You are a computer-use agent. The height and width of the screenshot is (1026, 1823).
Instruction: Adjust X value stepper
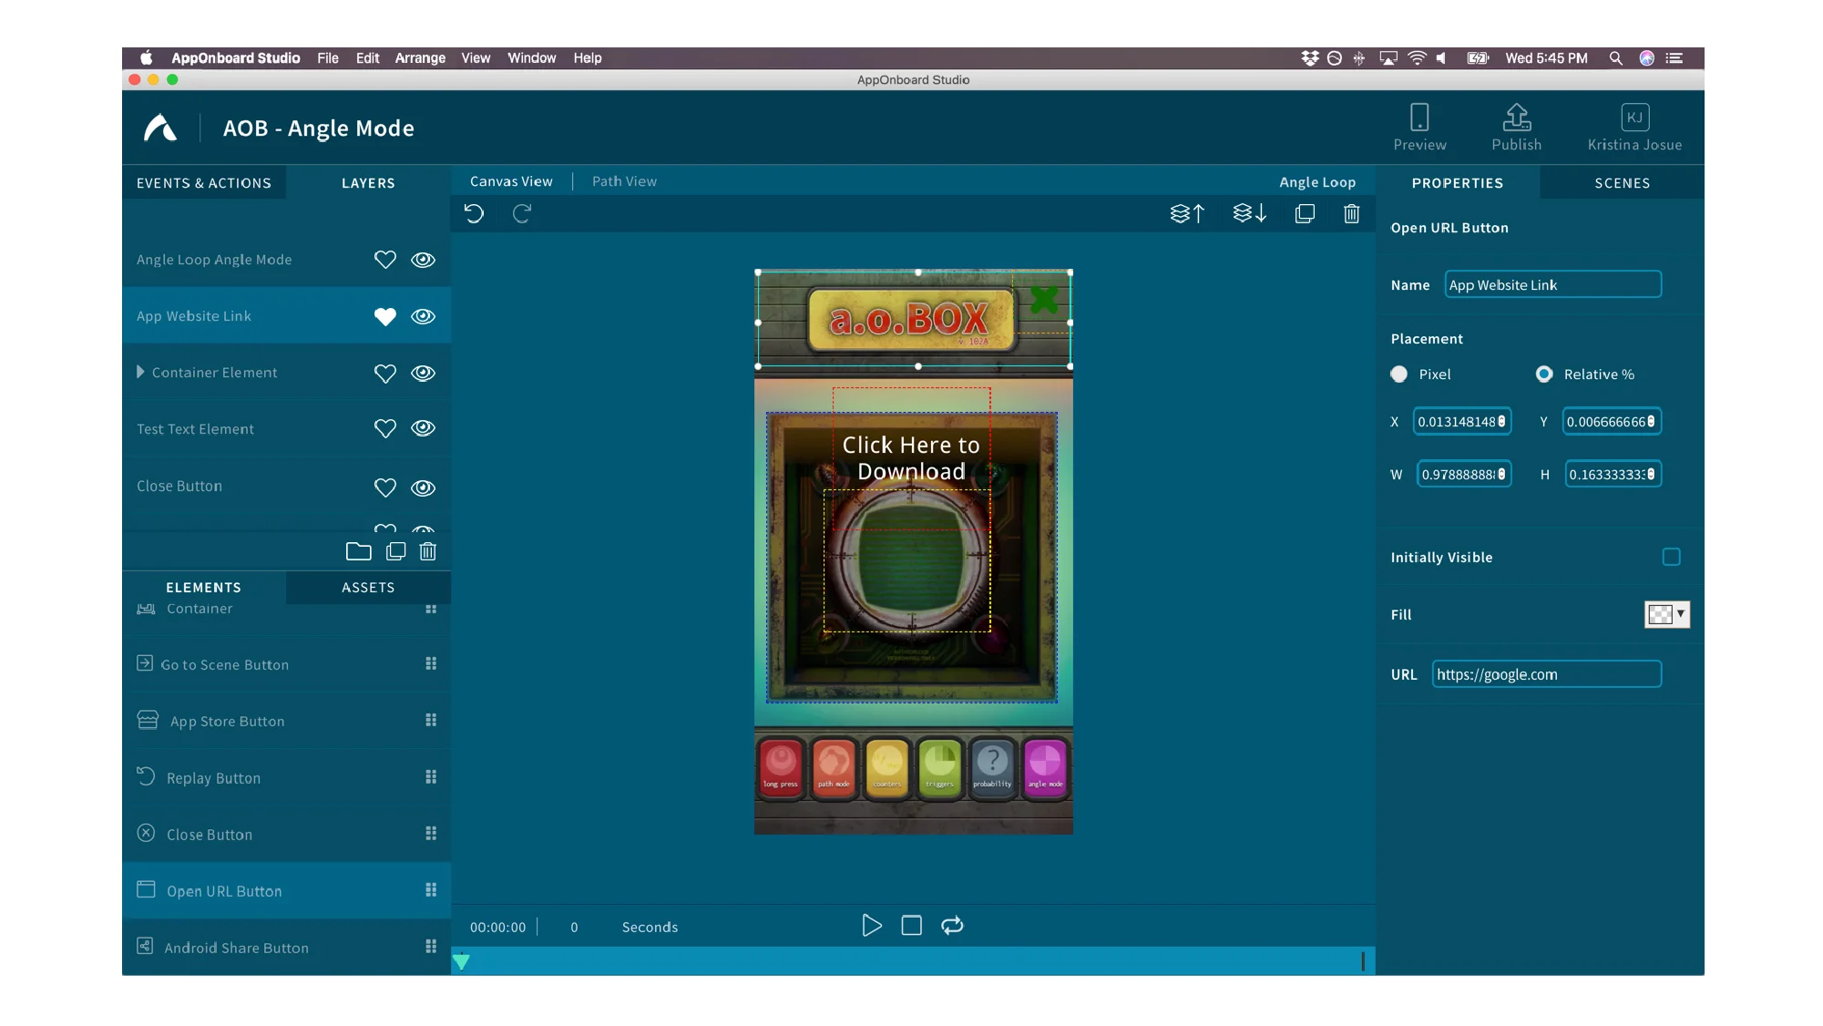point(1502,421)
